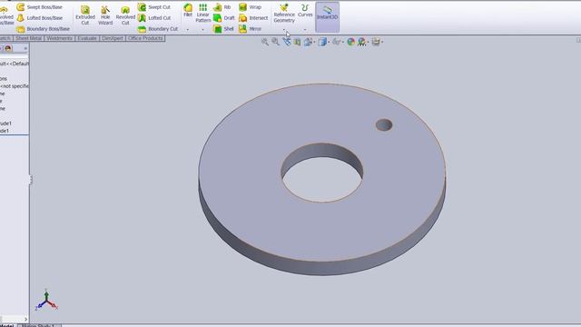The height and width of the screenshot is (327, 581).
Task: Expand the Fillet dropdown arrow
Action: click(x=188, y=29)
